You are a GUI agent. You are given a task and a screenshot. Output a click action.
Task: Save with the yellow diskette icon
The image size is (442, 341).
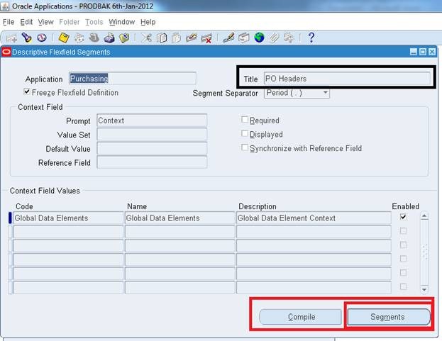[64, 38]
